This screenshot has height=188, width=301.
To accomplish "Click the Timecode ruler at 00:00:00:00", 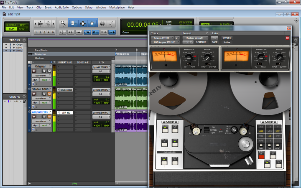I will 123,54.
